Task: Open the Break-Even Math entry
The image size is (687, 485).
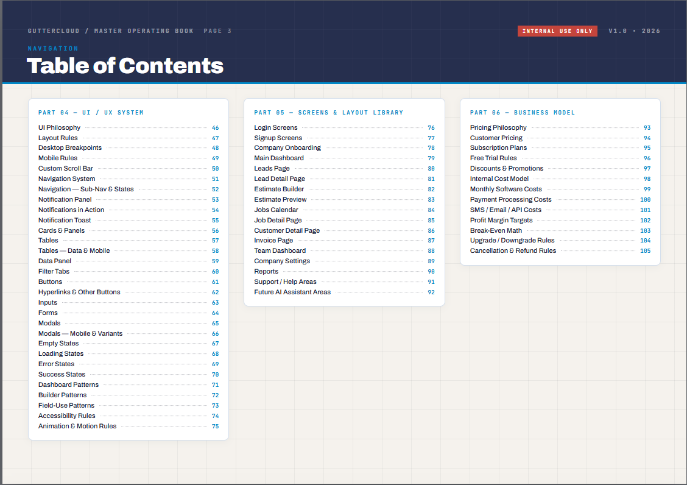Action: click(x=560, y=231)
